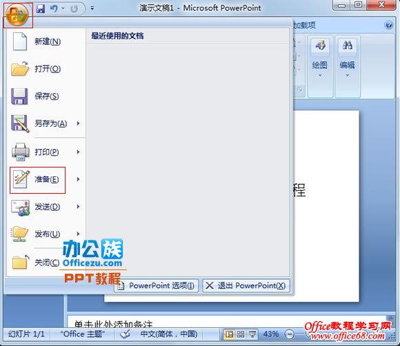Viewport: 400px width, 346px height.
Task: Click 中文(简体，中国) language indicator
Action: (169, 334)
